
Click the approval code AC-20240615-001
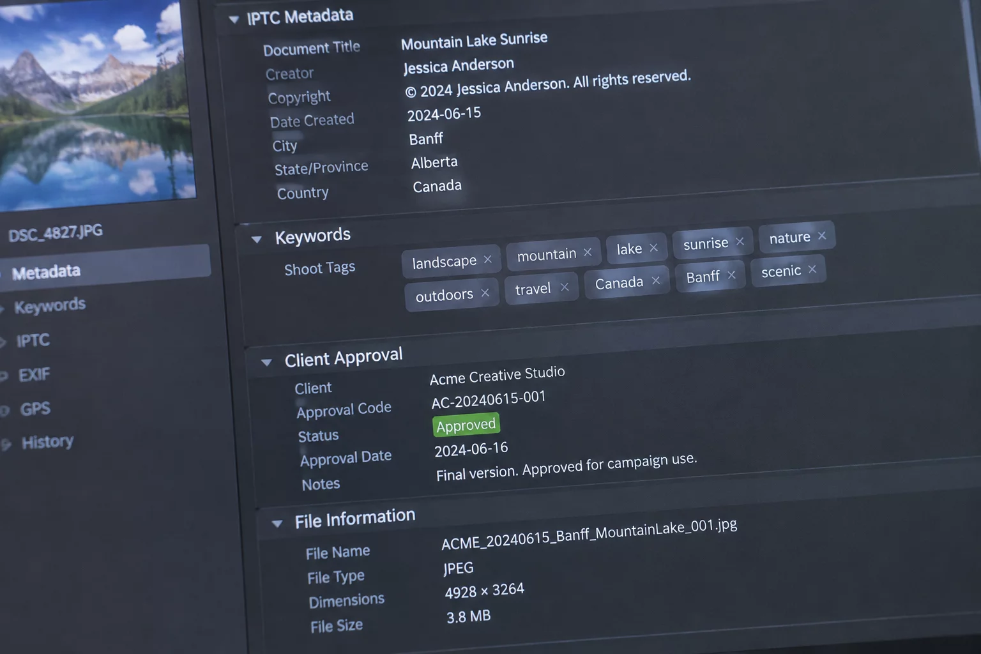489,400
